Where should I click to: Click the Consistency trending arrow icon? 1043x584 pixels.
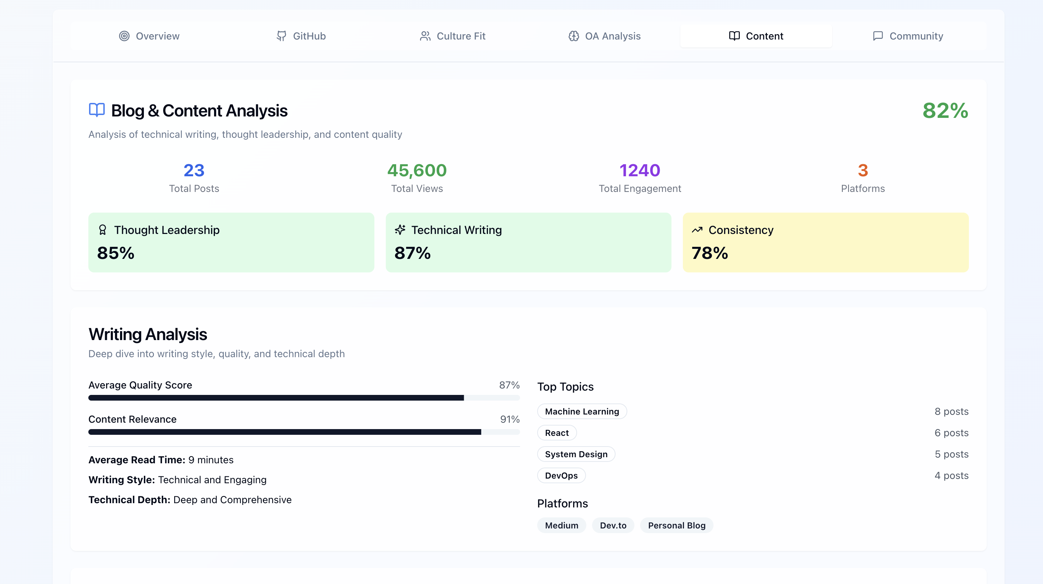coord(697,230)
